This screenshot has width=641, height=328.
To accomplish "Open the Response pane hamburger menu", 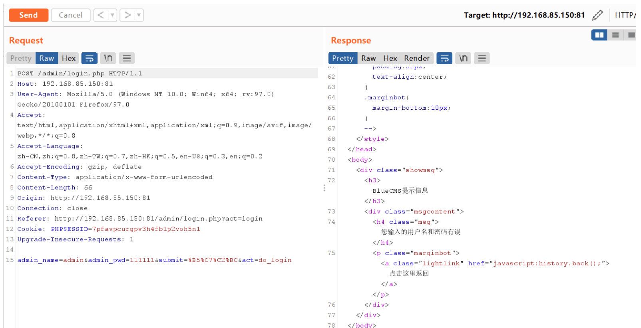I will [482, 58].
